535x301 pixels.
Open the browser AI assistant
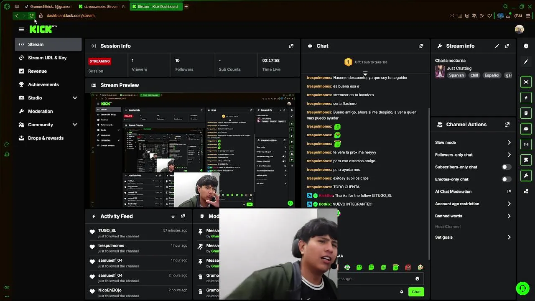(519, 16)
